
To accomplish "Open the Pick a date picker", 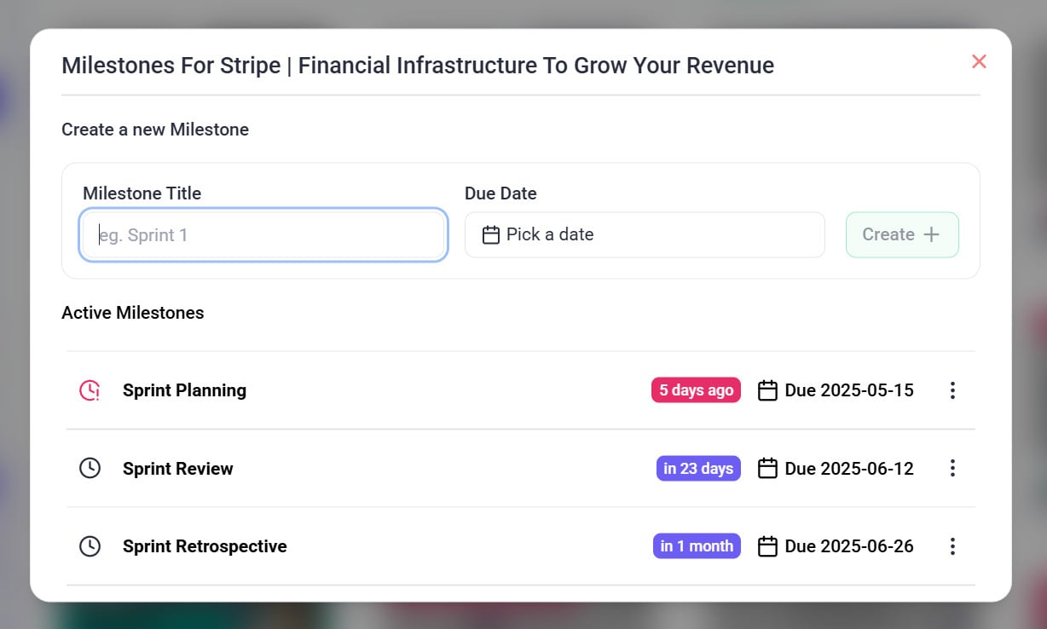I will (644, 234).
